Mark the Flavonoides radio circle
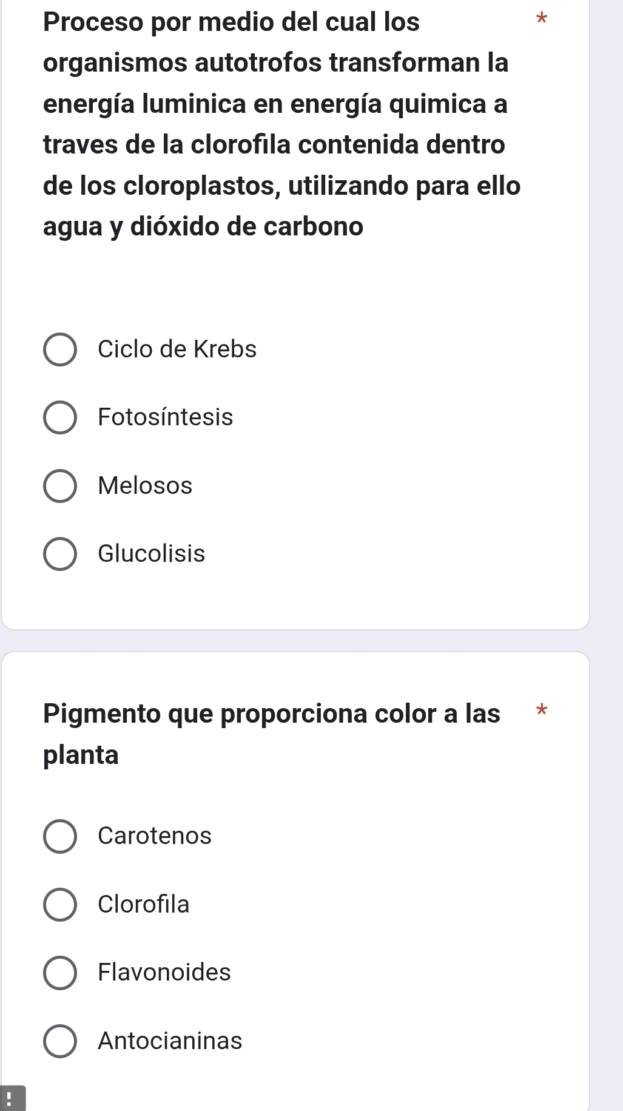 tap(60, 973)
